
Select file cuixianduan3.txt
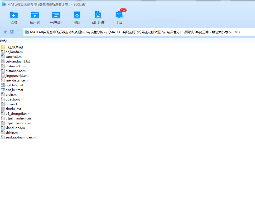coord(16,61)
